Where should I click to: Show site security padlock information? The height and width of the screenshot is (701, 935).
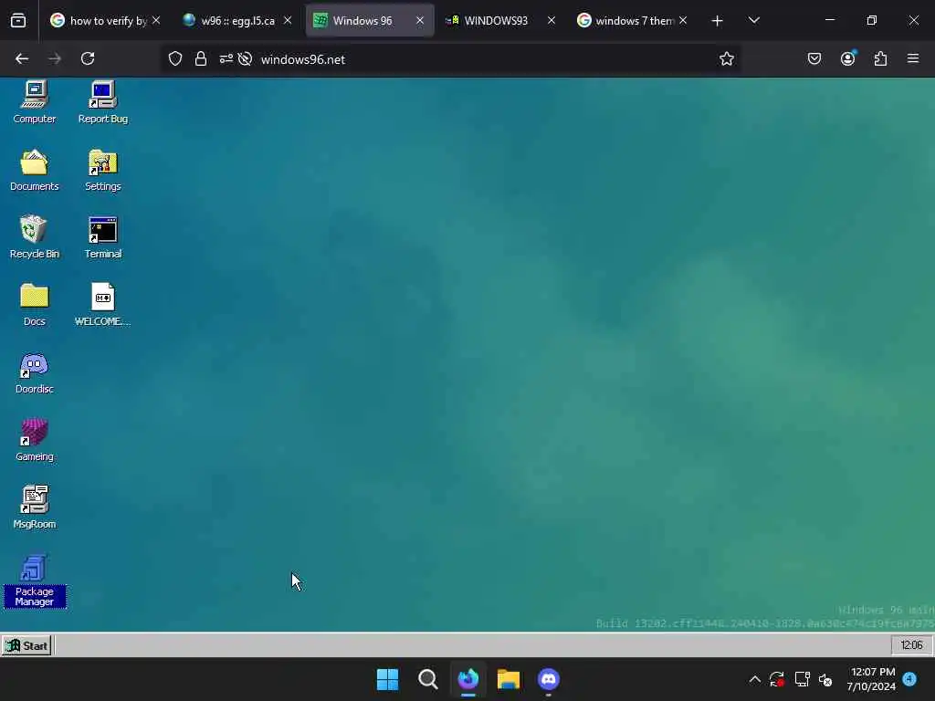(201, 59)
